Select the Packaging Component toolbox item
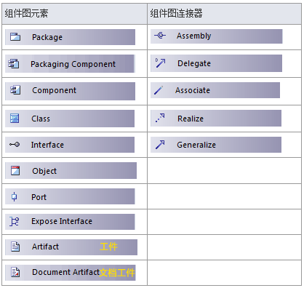The image size is (304, 288). tap(70, 64)
